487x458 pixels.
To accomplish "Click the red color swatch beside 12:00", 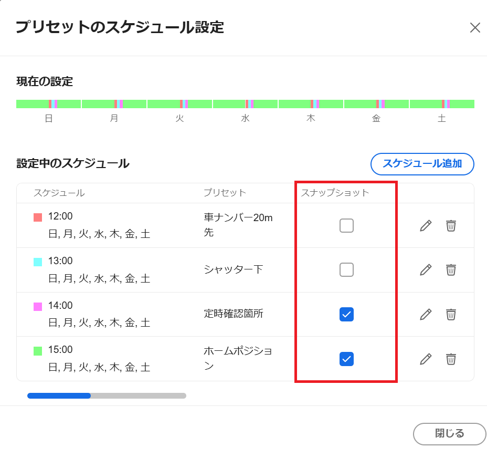I will coord(38,217).
